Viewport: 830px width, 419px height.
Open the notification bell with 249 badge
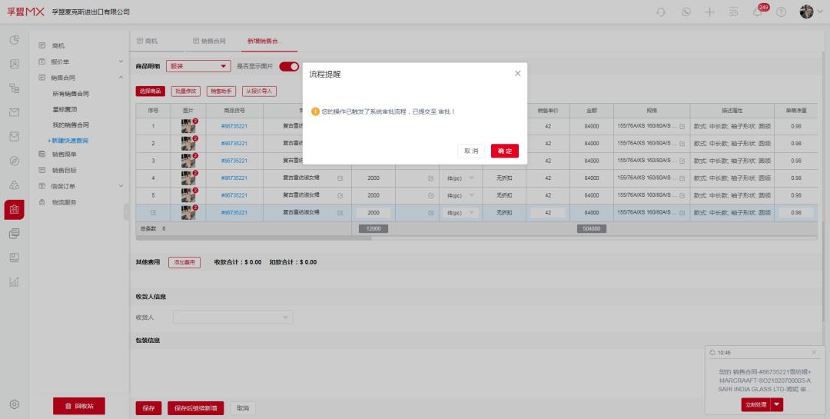pyautogui.click(x=758, y=12)
